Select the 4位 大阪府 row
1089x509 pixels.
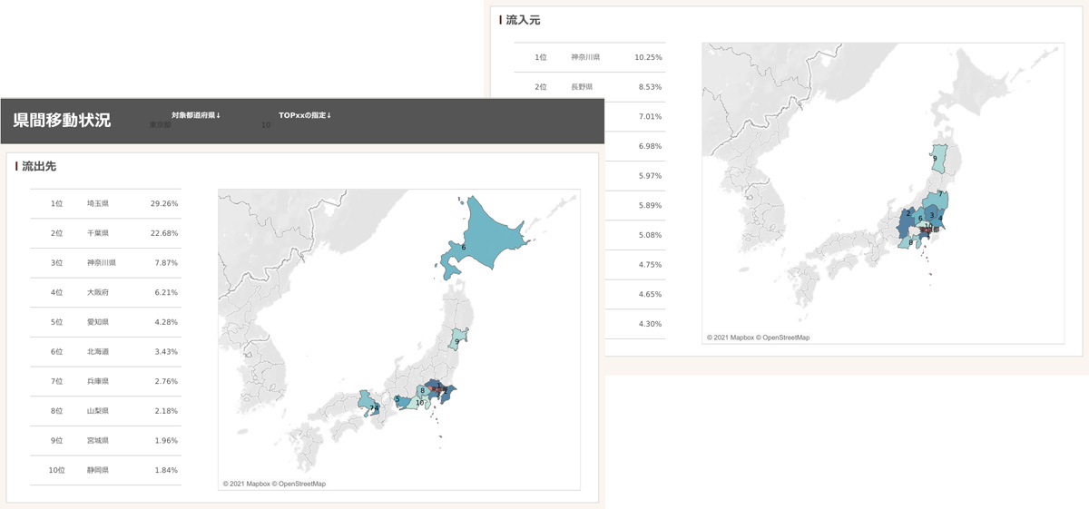[x=105, y=292]
